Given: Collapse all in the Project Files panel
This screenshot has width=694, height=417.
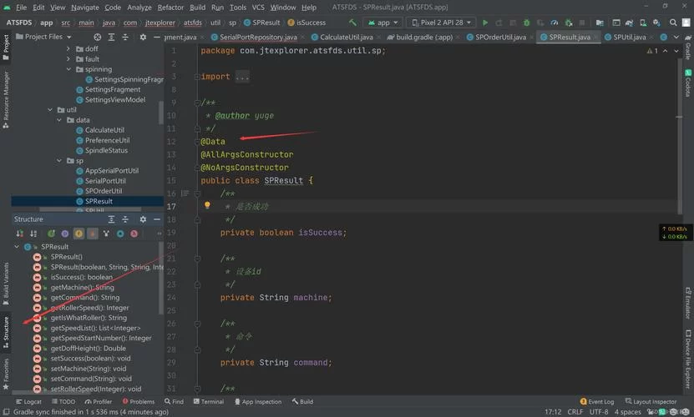Looking at the screenshot, I should pos(125,38).
